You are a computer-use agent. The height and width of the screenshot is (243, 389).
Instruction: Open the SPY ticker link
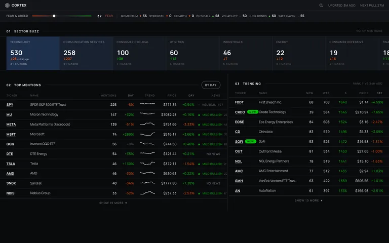[10, 105]
